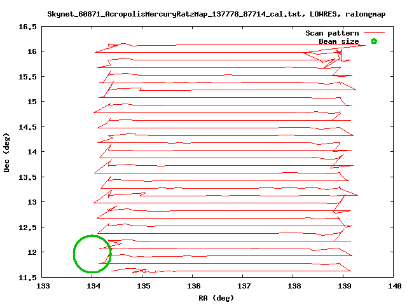The image size is (407, 305).
Task: Select the 'Beam size' legend label
Action: [x=339, y=41]
